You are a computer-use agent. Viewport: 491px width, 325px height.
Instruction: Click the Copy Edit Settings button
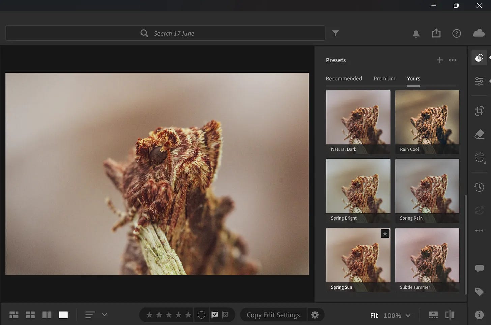tap(273, 315)
